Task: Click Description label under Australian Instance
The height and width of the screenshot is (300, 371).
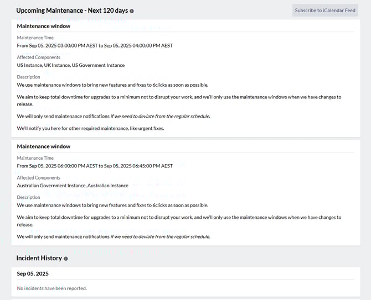Action: (29, 197)
